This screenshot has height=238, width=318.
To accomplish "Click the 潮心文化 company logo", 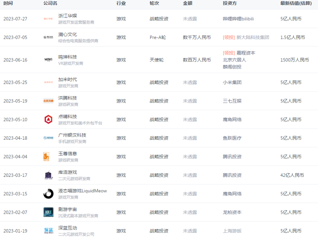I will [x=48, y=37].
